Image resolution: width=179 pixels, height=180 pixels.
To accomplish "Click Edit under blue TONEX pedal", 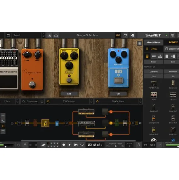I will point(118,94).
